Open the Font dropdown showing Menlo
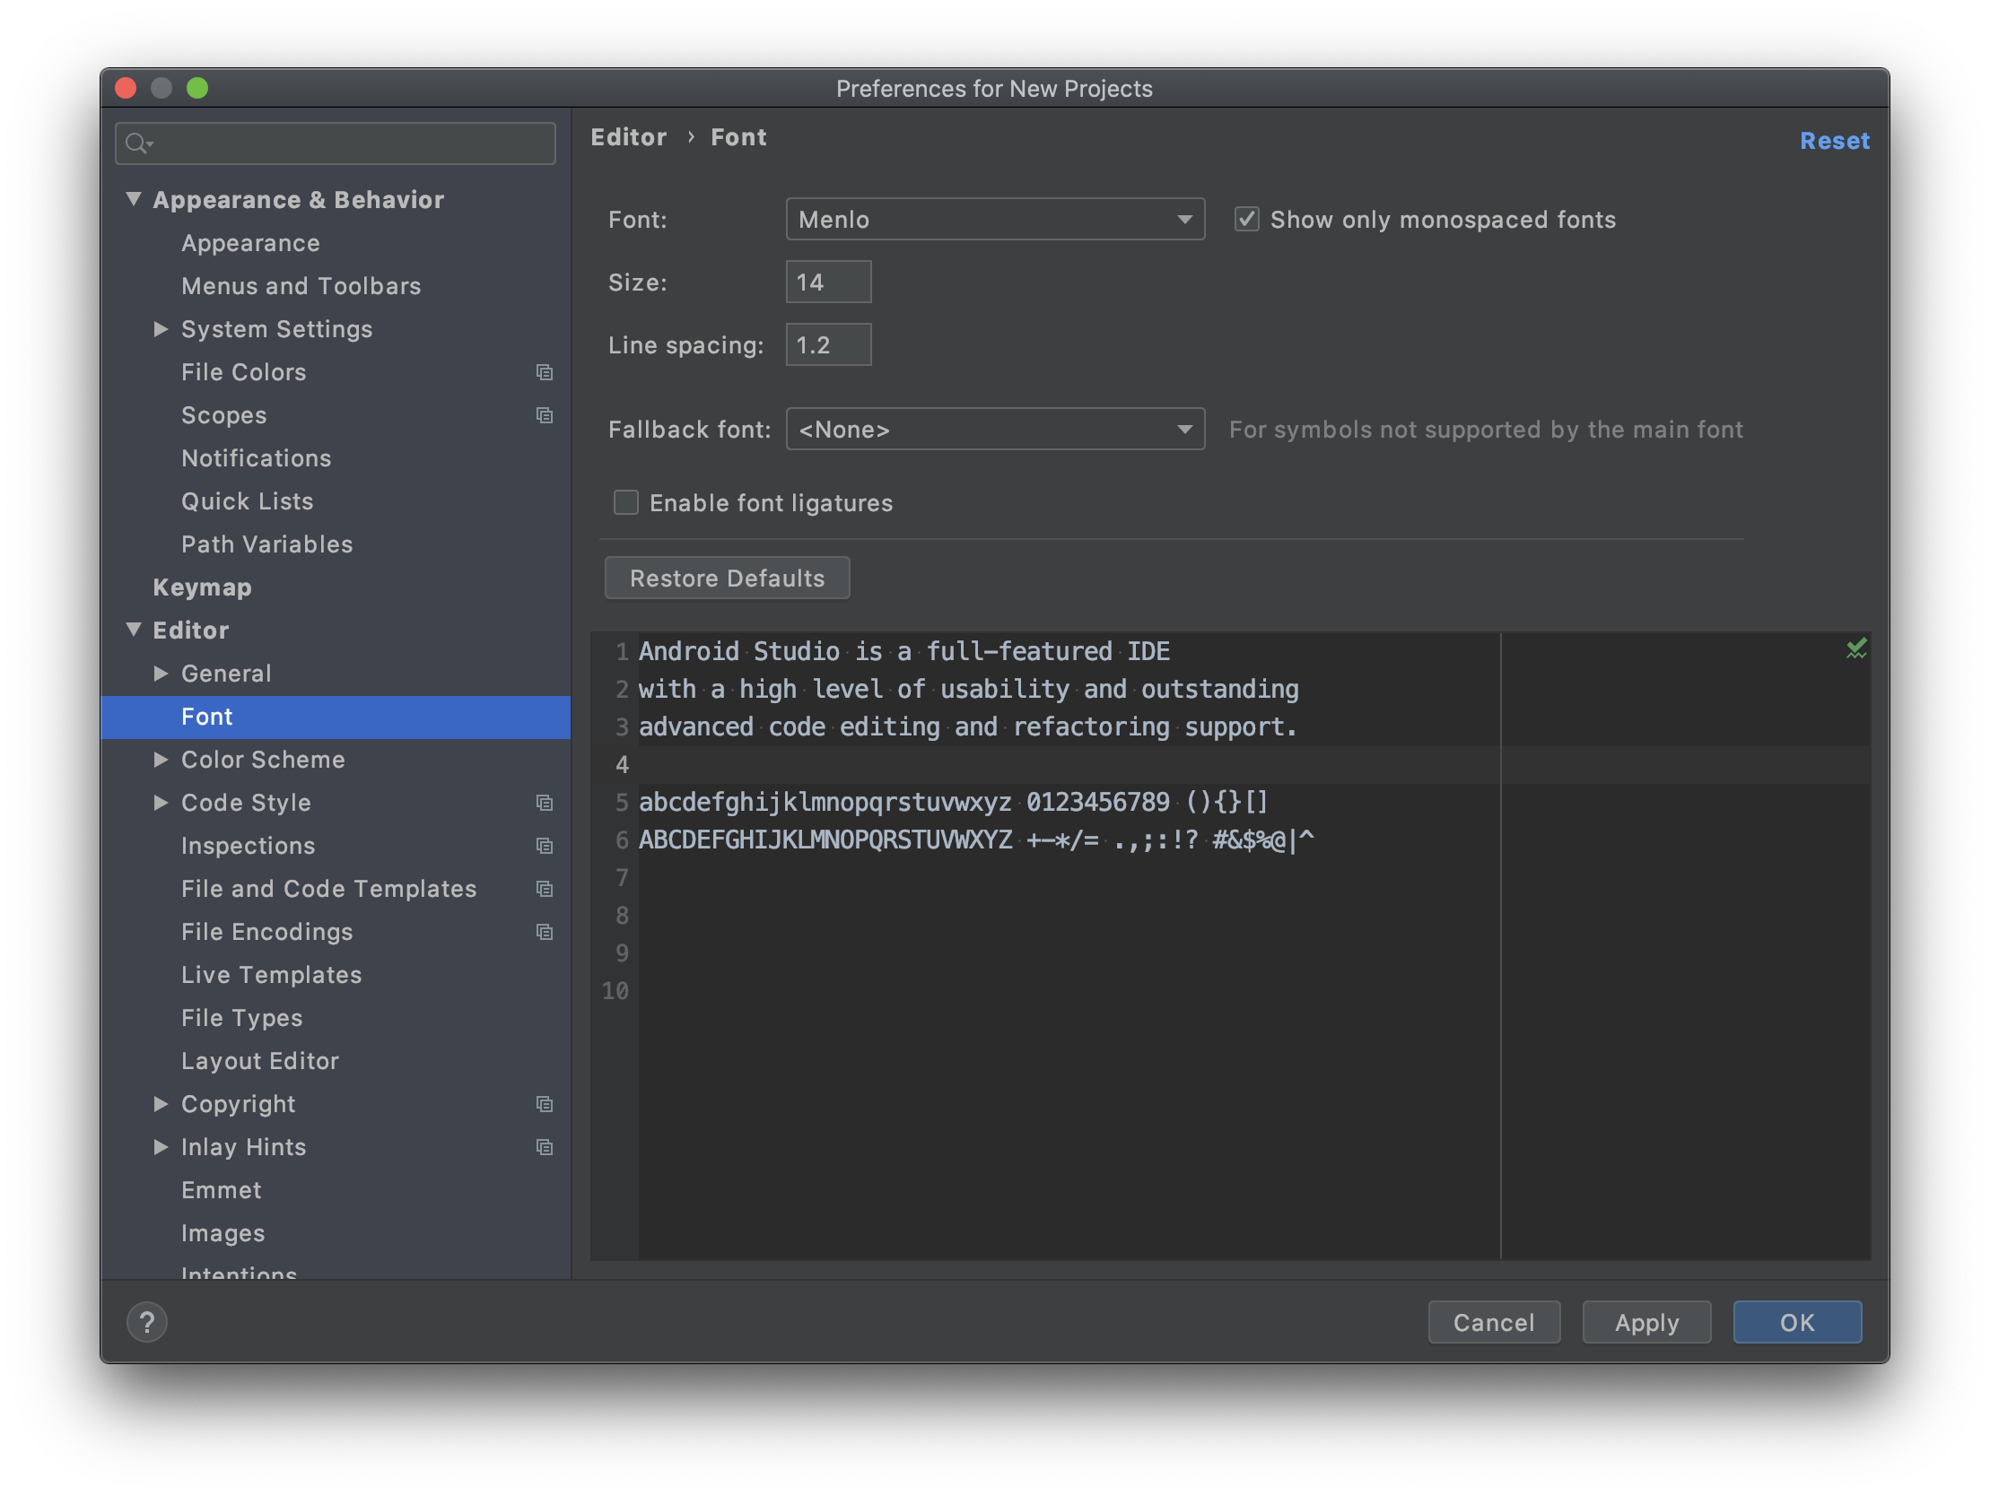 pyautogui.click(x=994, y=220)
